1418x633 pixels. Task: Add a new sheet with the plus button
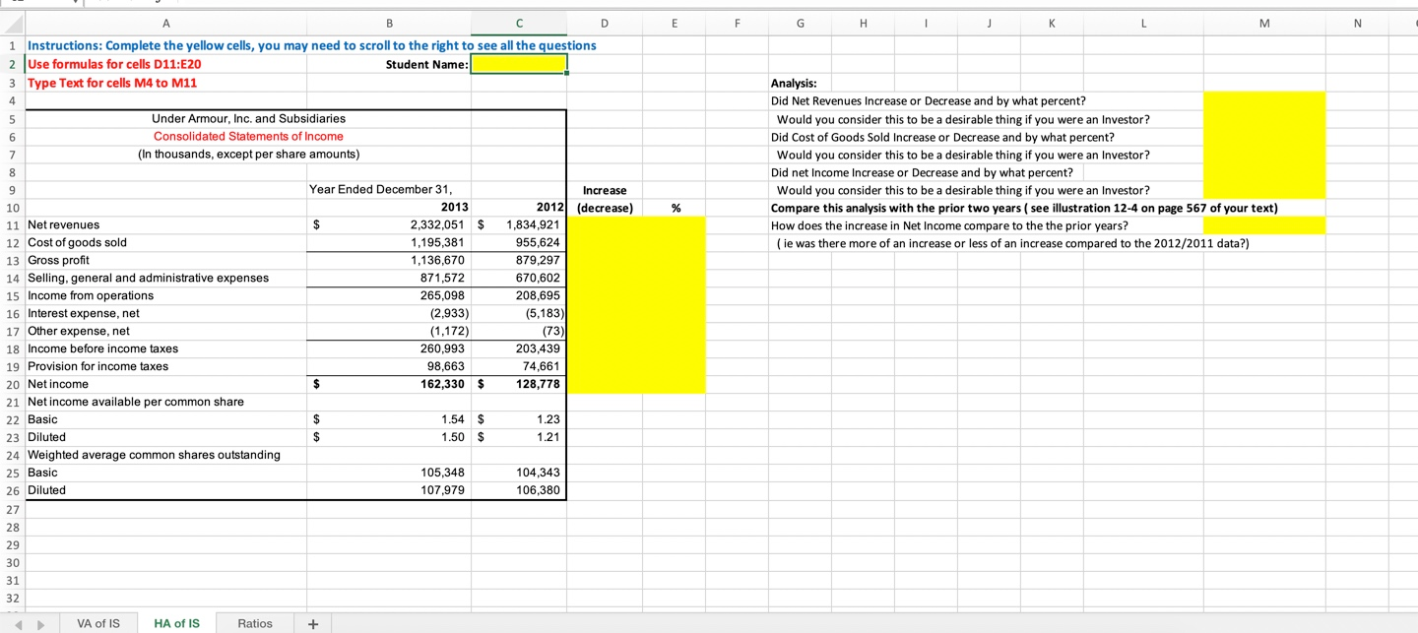coord(313,623)
